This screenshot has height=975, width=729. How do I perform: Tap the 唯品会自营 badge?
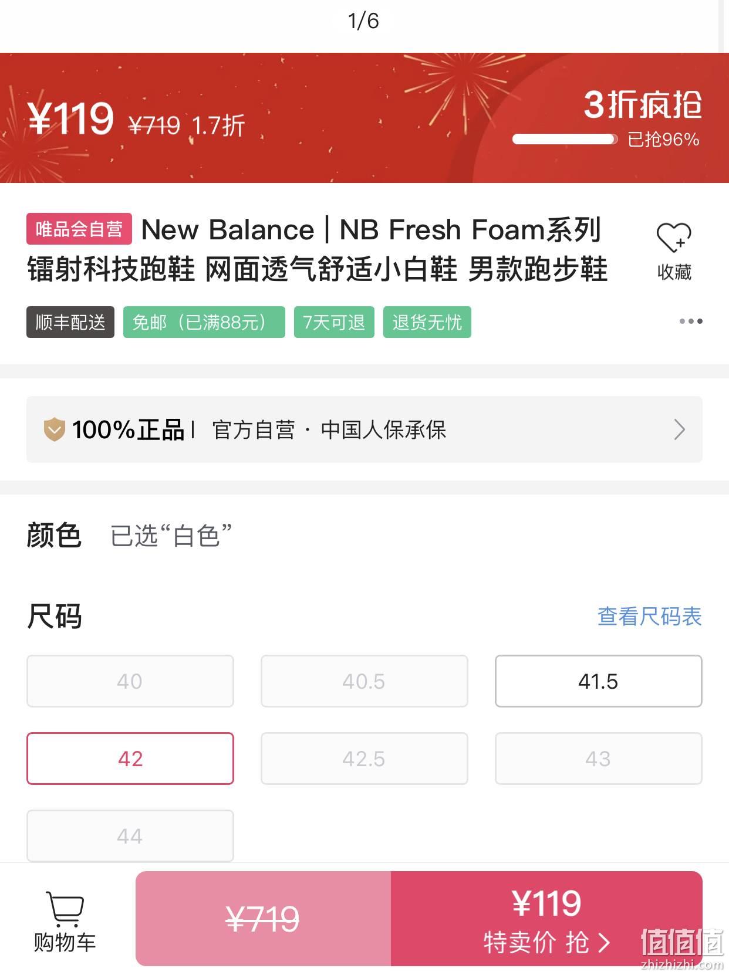click(79, 229)
